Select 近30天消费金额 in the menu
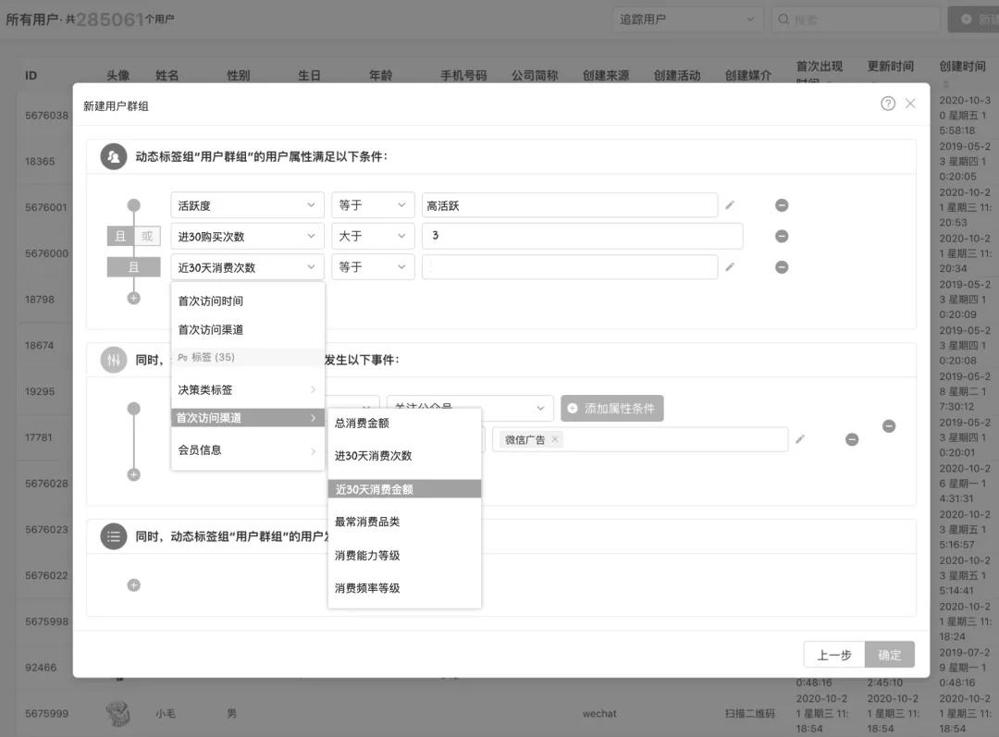999x737 pixels. [x=404, y=488]
